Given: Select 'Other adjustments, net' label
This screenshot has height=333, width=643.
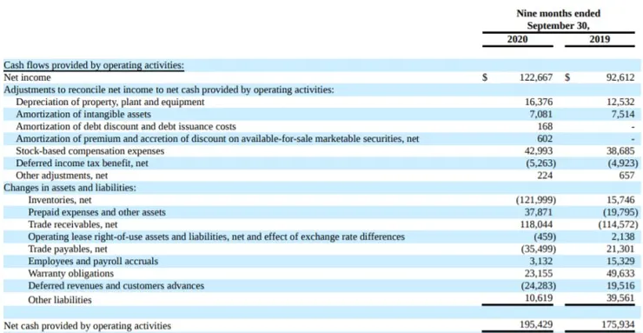Looking at the screenshot, I should pos(62,176).
